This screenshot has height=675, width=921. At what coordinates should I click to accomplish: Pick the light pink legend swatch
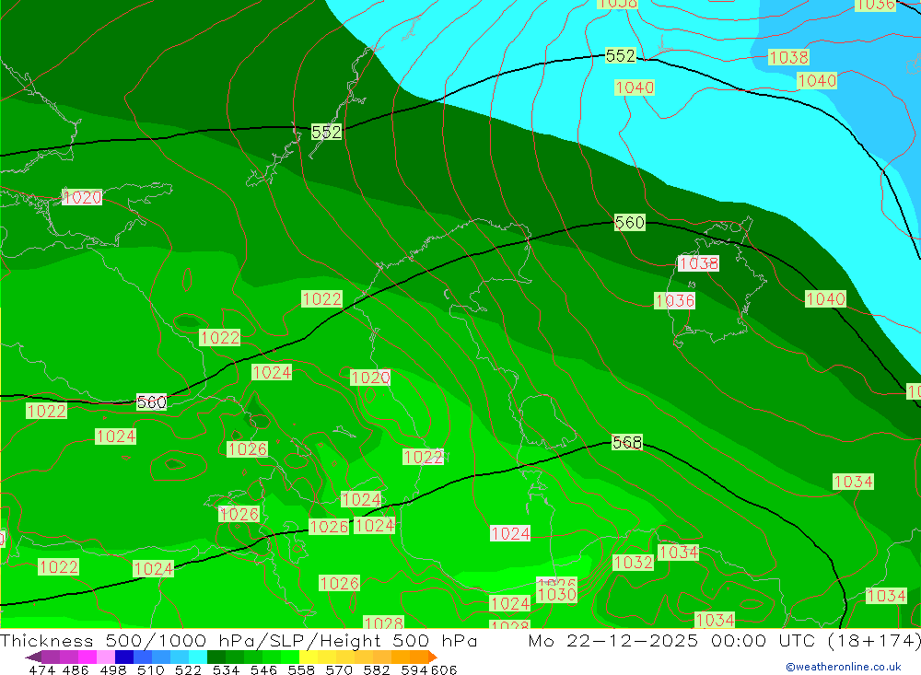click(105, 657)
